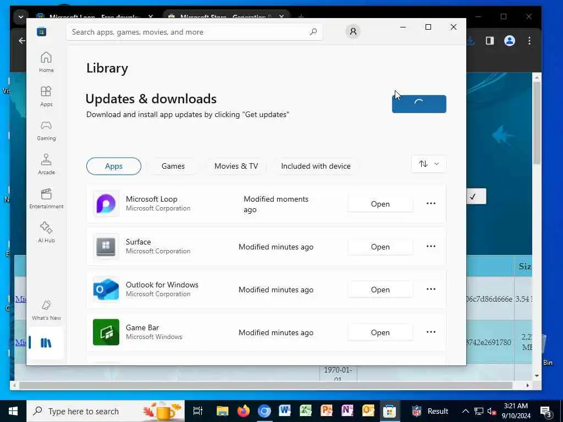Open the user profile account icon
The height and width of the screenshot is (422, 563).
point(353,31)
